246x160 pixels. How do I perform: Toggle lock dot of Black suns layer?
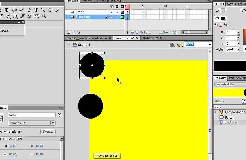tap(117, 17)
